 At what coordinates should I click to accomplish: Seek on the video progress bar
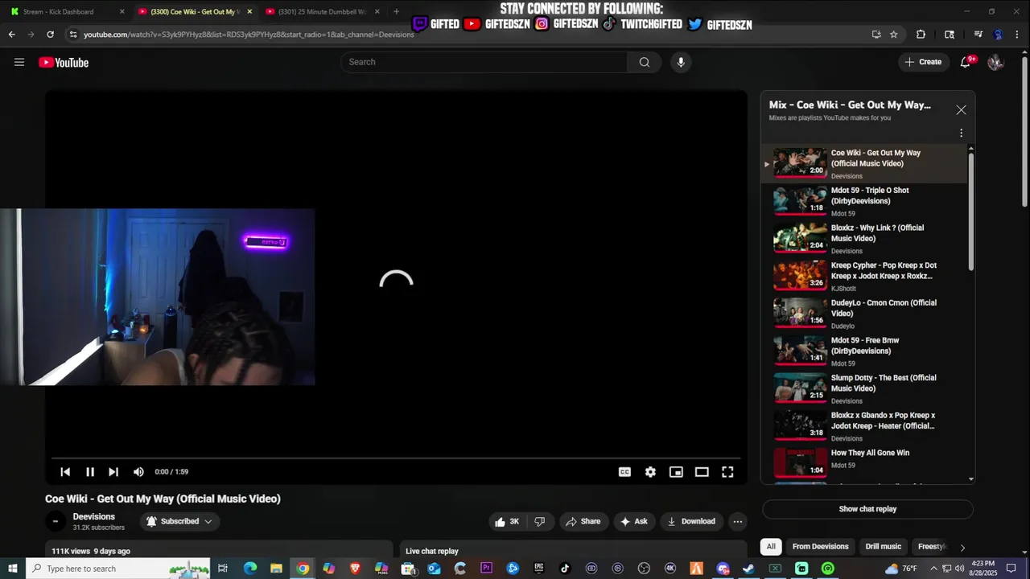click(x=396, y=459)
